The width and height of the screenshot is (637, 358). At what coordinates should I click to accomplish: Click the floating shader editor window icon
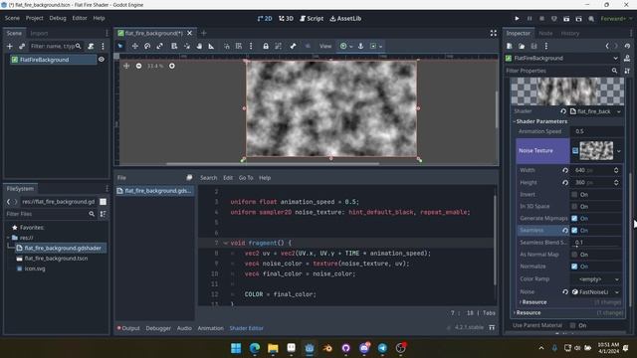tap(189, 177)
